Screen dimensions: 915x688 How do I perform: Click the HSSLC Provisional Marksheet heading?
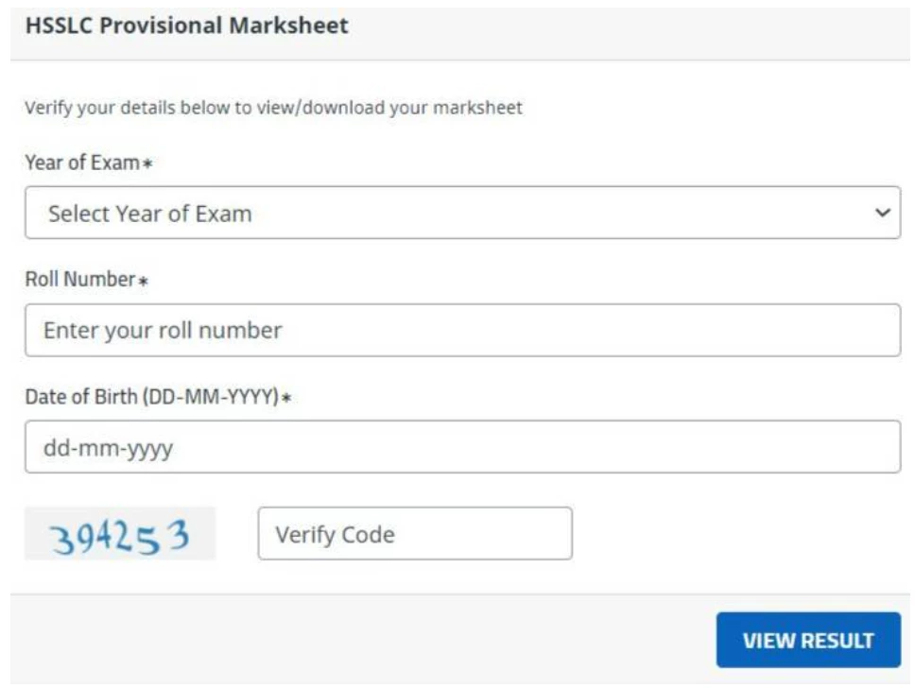(x=187, y=26)
